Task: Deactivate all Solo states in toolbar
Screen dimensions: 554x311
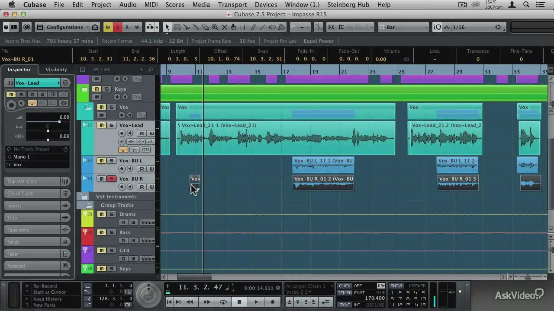Action: pyautogui.click(x=117, y=27)
